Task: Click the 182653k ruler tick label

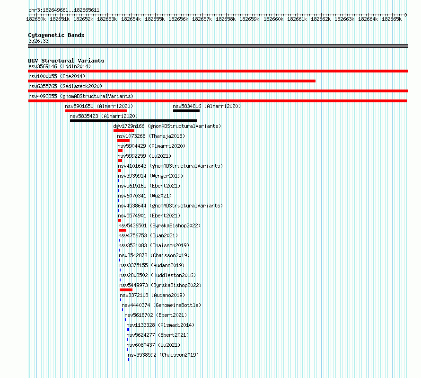Action: [x=107, y=19]
